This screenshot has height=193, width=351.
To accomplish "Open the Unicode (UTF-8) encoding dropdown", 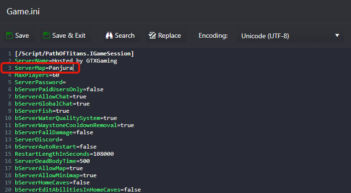I will coord(290,36).
